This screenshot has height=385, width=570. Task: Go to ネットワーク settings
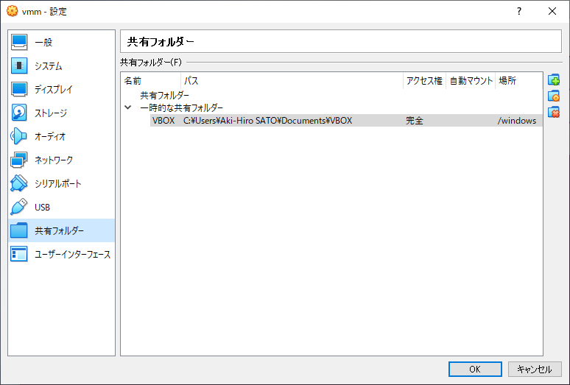click(61, 160)
